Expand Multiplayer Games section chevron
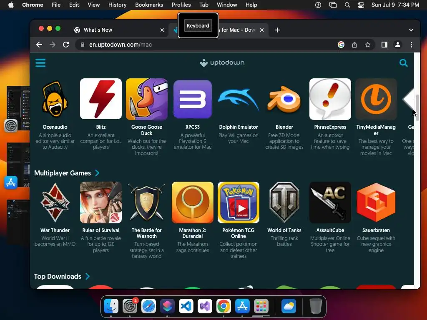 pyautogui.click(x=97, y=173)
